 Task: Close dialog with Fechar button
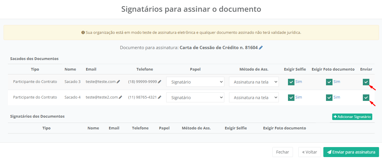[x=282, y=152]
